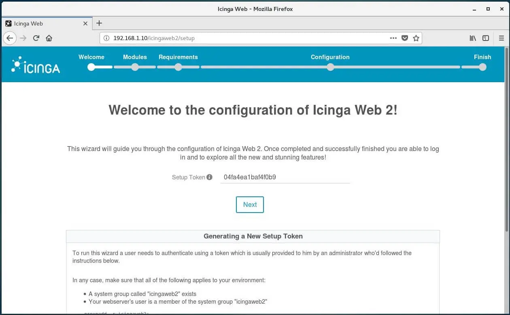Viewport: 510px width, 315px height.
Task: Reload the page with refresh icon
Action: [x=36, y=38]
